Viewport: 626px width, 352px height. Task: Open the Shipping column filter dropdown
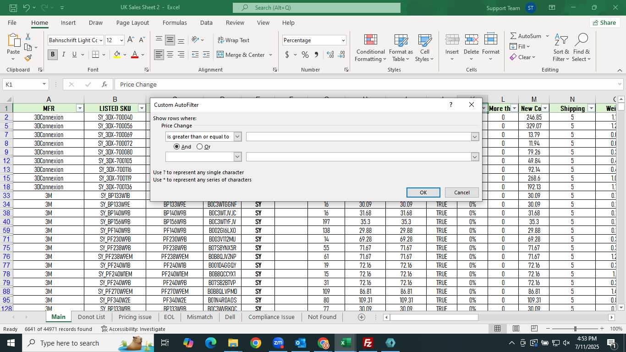click(x=591, y=108)
